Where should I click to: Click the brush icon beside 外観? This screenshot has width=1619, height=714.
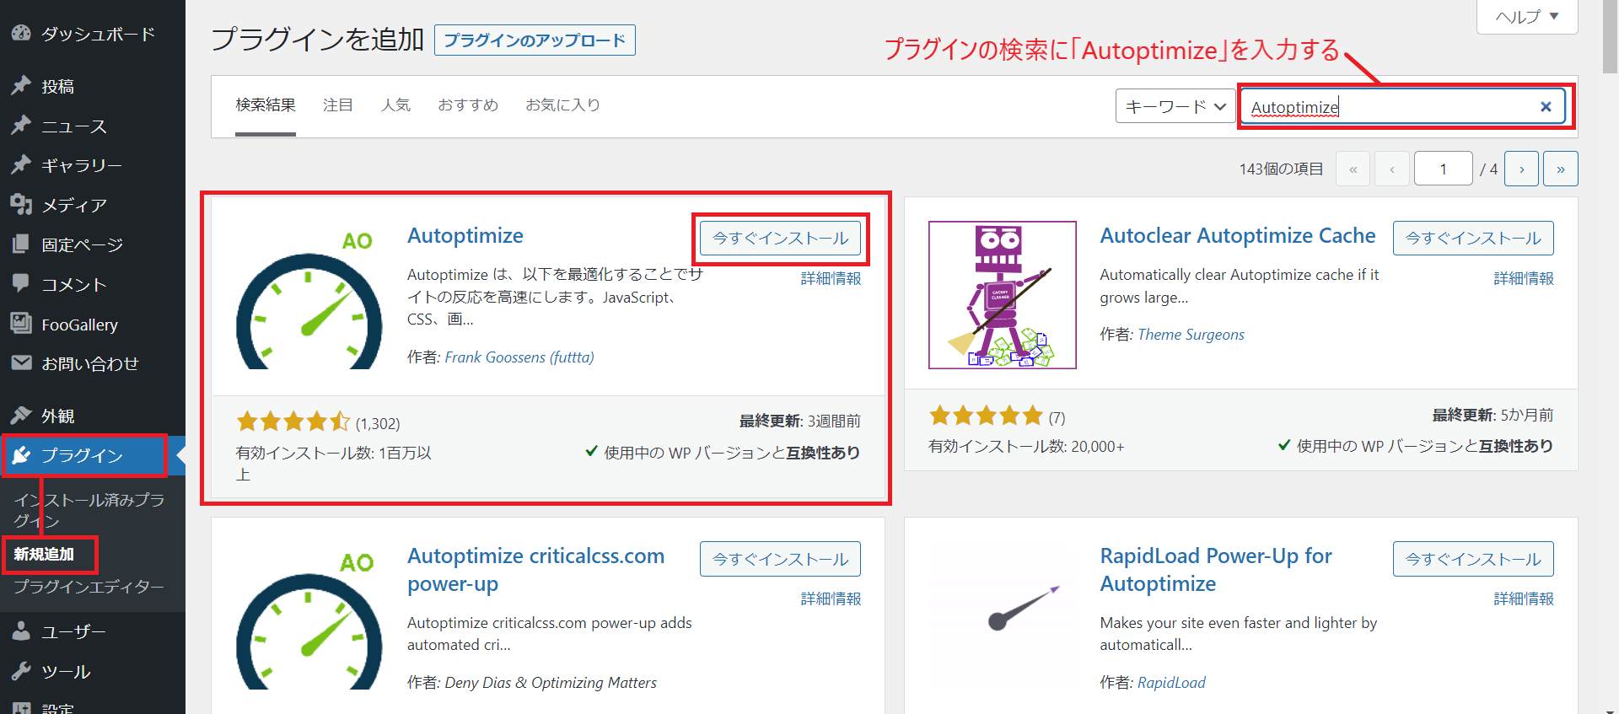click(x=21, y=416)
